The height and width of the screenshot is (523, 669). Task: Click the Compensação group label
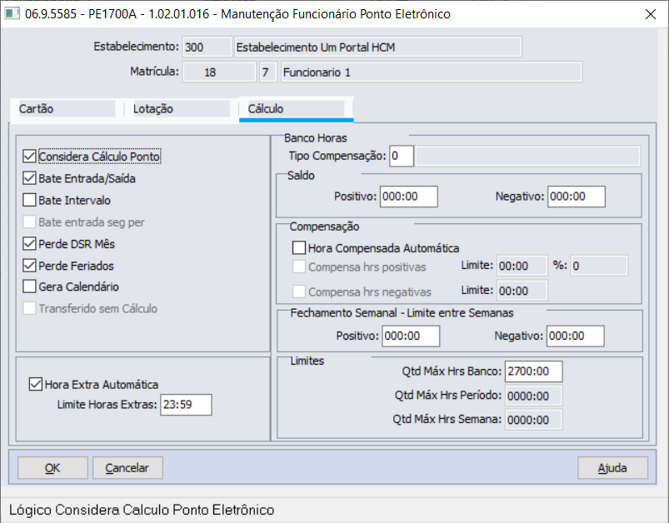point(324,227)
